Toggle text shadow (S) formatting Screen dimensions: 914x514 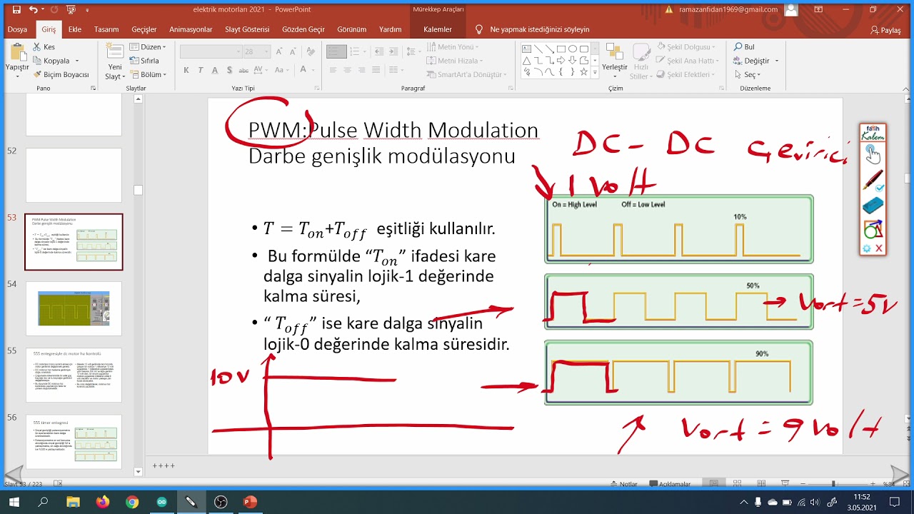[x=229, y=70]
